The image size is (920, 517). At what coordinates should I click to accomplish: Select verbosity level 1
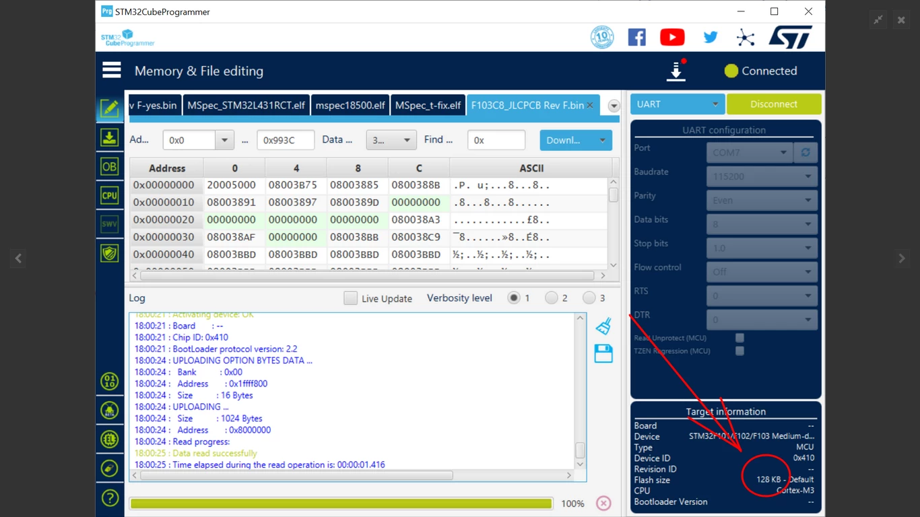[514, 298]
